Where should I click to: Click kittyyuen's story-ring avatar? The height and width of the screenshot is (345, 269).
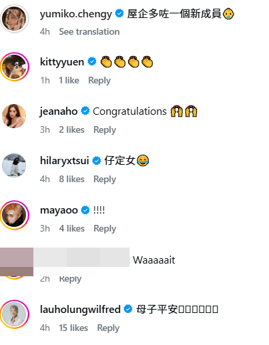15,67
